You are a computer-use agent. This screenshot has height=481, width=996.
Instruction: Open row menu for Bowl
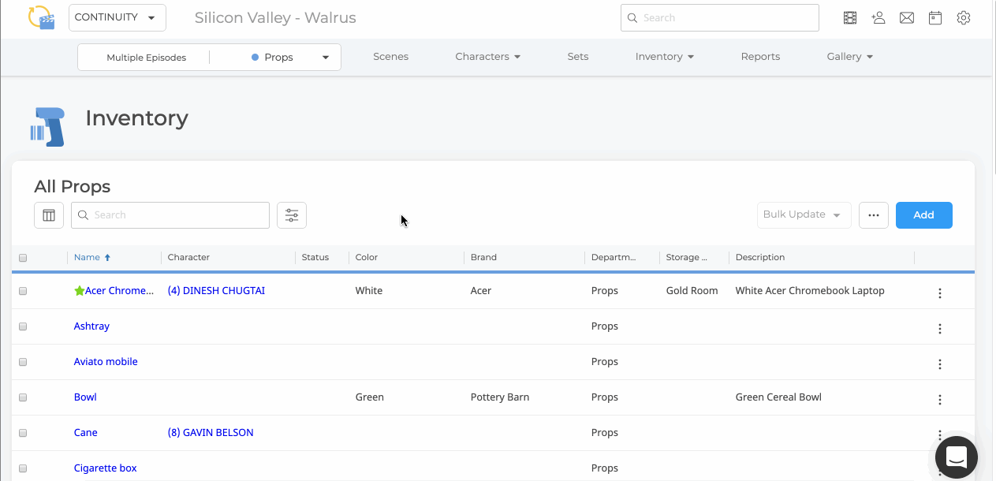tap(940, 400)
